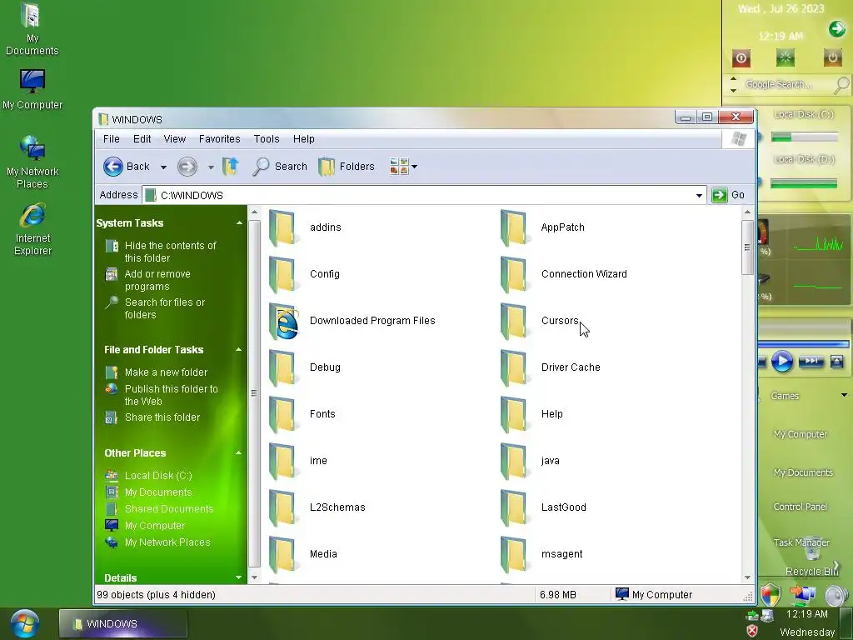The height and width of the screenshot is (640, 853).
Task: Open the Views icon menu
Action: [403, 167]
